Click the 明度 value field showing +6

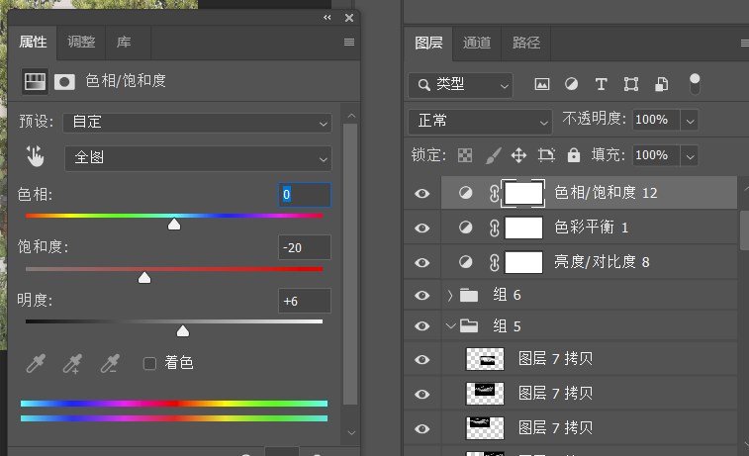point(305,302)
